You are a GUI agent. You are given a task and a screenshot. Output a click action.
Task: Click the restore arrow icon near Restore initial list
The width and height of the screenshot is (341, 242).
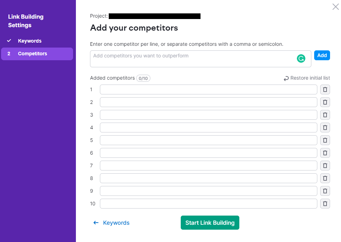coord(286,78)
